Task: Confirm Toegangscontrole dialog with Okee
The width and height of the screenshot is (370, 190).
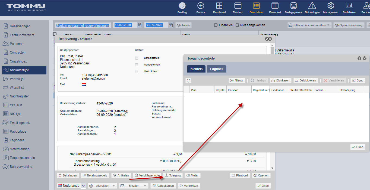Action: click(x=358, y=147)
